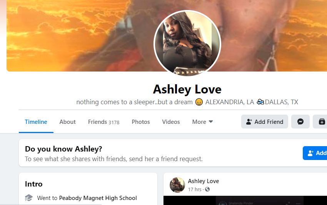Click the graduation cap icon in Intro

point(29,198)
